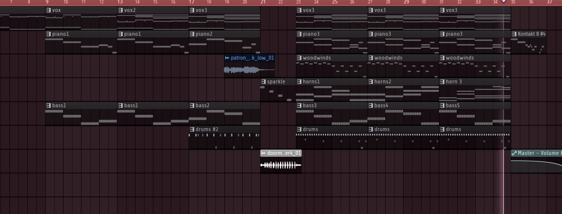Select the vox3 clip title starting at bar 23
The height and width of the screenshot is (214, 562).
(x=309, y=10)
